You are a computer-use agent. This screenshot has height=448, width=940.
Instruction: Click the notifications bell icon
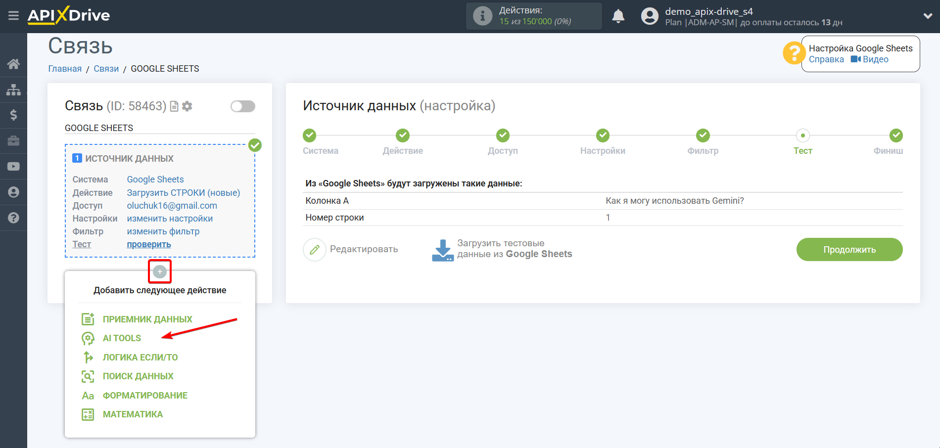pyautogui.click(x=618, y=16)
